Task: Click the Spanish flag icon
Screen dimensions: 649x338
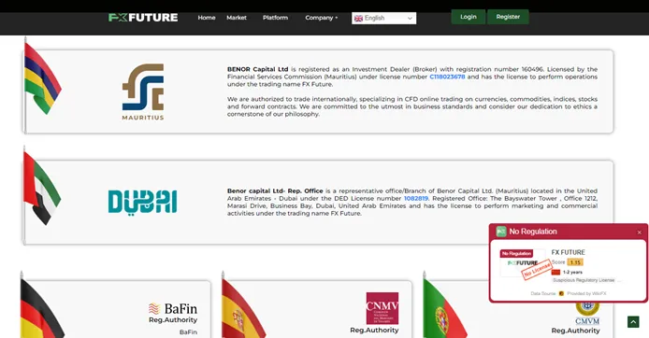Action: point(243,309)
